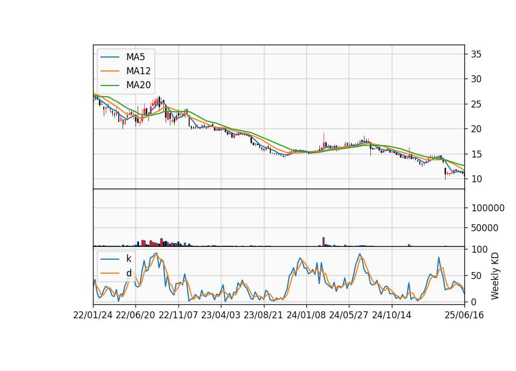Image resolution: width=516 pixels, height=371 pixels.
Task: Click the price axis value 10
Action: pos(476,179)
